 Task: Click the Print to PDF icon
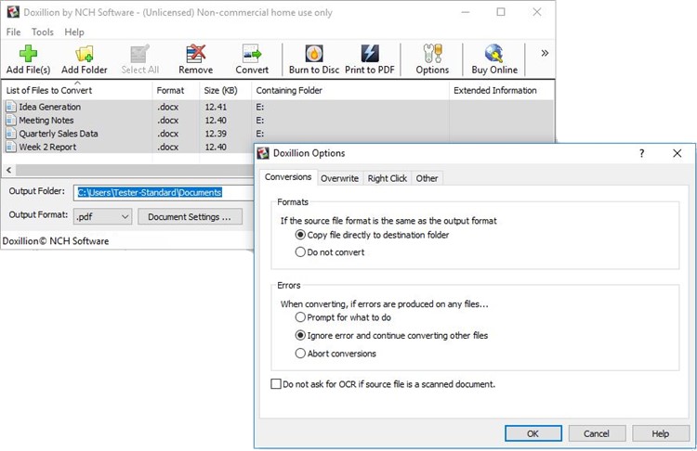pos(369,53)
